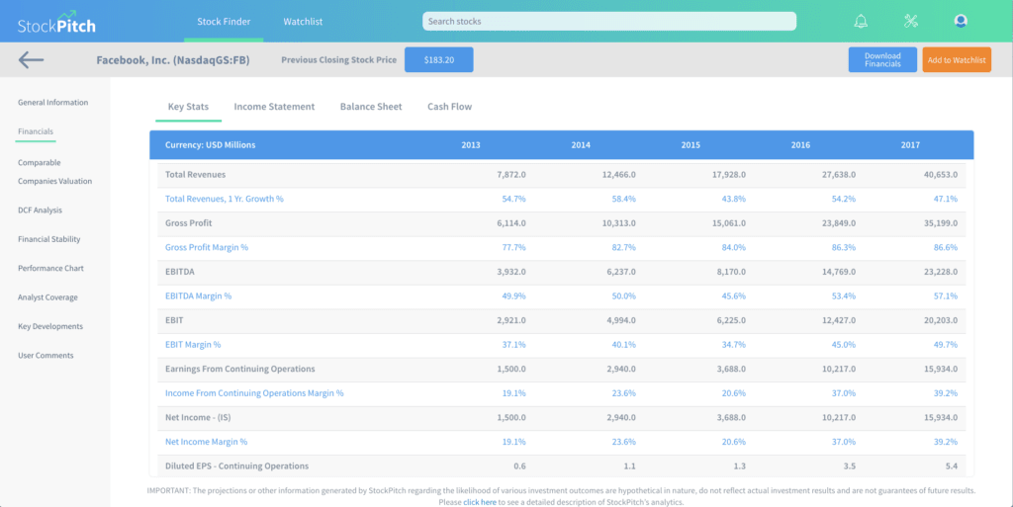
Task: Click the orange Add to Watchlist button
Action: (x=957, y=60)
